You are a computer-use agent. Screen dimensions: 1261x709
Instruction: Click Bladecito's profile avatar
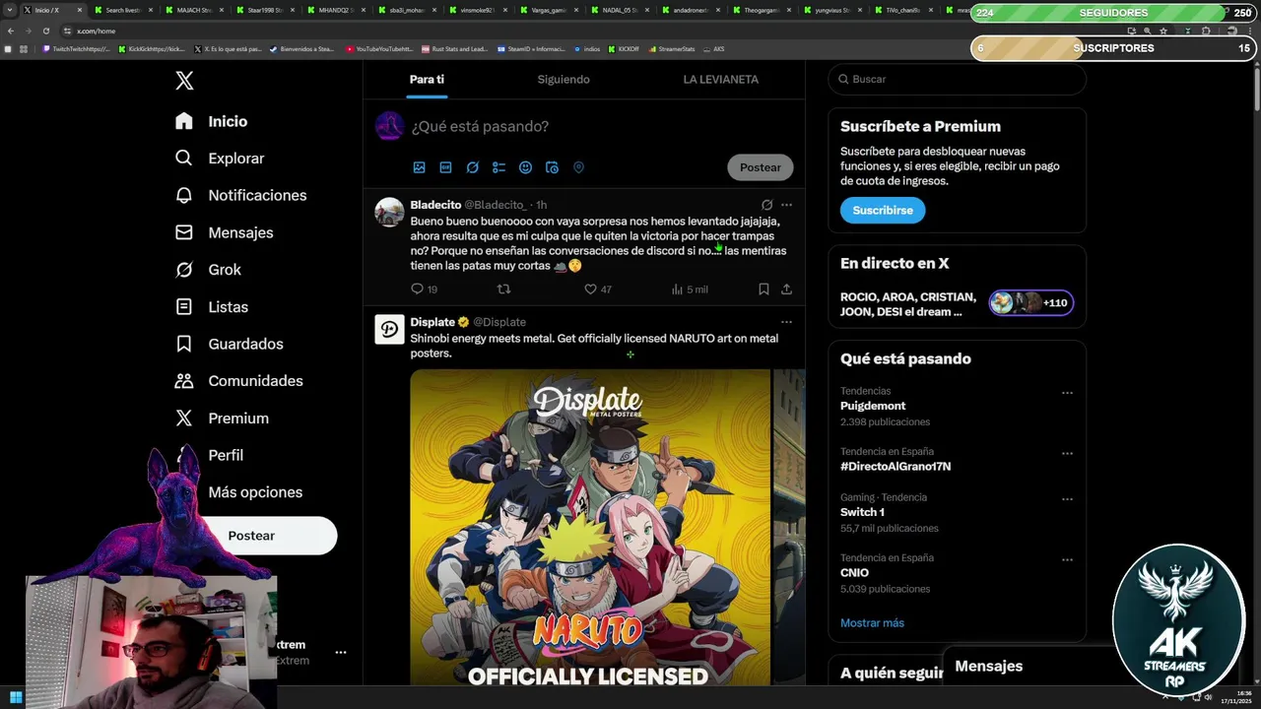389,212
